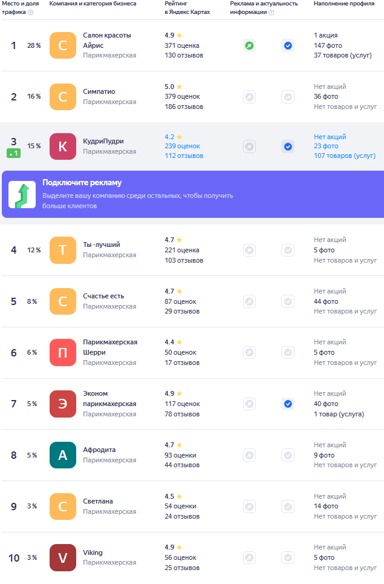Click the grey verification icon for Парикмахерская Шерри
The image size is (384, 584).
[288, 352]
